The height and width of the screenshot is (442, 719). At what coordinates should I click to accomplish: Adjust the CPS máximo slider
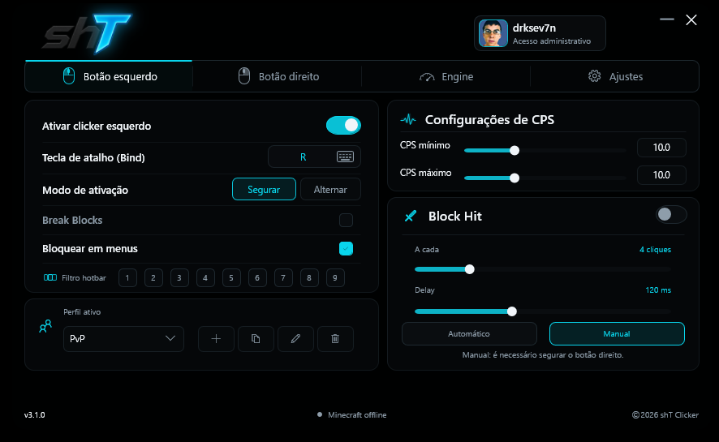[545, 178]
